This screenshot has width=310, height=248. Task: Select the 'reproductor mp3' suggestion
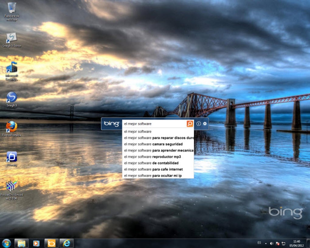point(158,157)
